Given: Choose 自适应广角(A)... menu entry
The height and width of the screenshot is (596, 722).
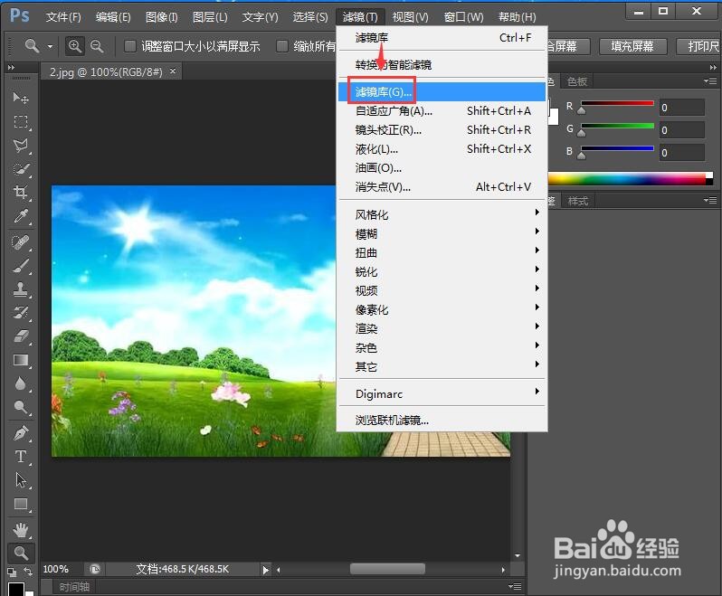Looking at the screenshot, I should coord(442,111).
